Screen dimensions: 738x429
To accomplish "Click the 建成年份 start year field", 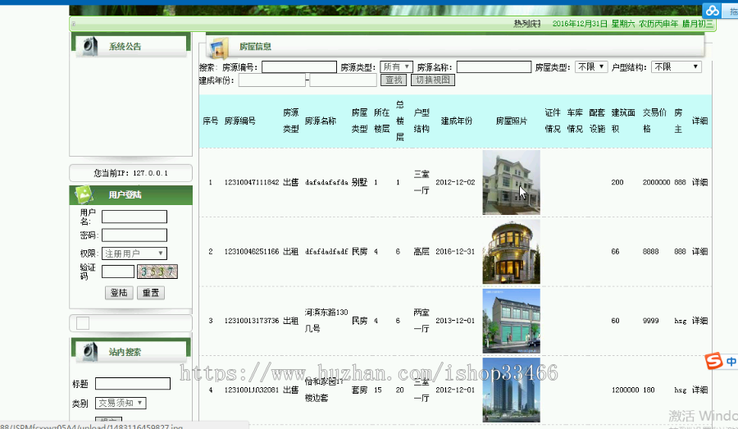I will click(x=272, y=80).
